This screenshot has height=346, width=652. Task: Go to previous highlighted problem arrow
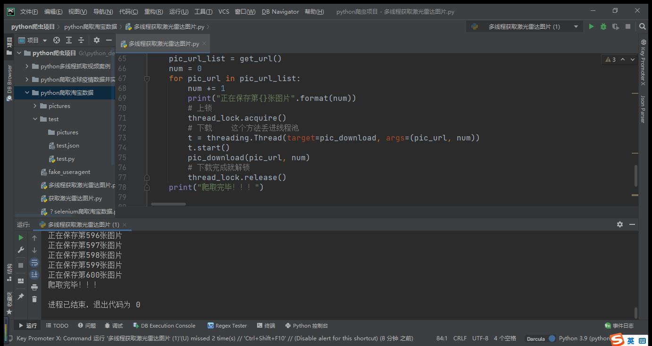(623, 59)
